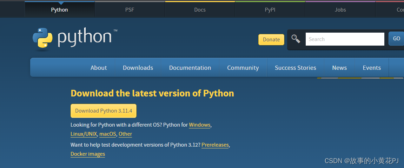Click the magnifying glass search icon
The height and width of the screenshot is (168, 404).
click(296, 39)
